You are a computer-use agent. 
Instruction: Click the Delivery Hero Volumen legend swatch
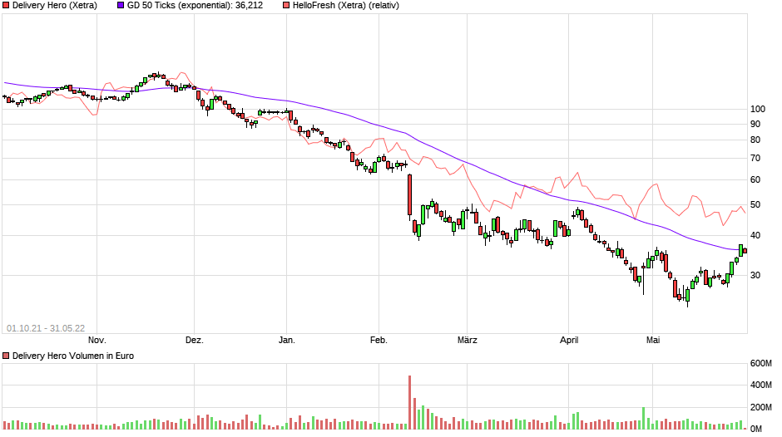coord(6,356)
